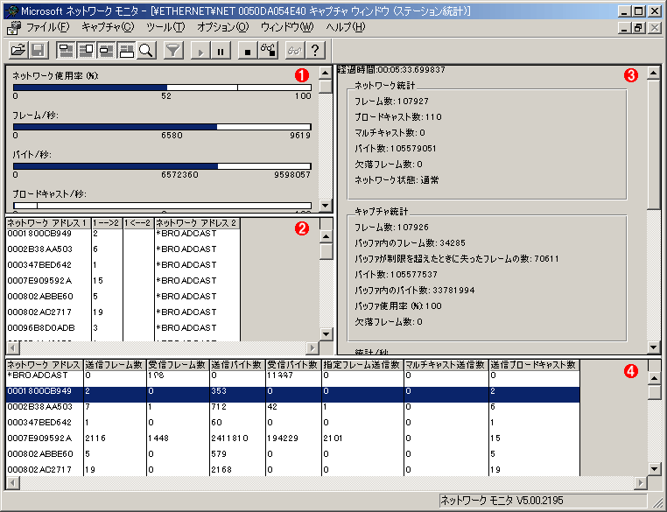Click 受信バイト数 column header
Image resolution: width=667 pixels, height=512 pixels.
tap(293, 365)
